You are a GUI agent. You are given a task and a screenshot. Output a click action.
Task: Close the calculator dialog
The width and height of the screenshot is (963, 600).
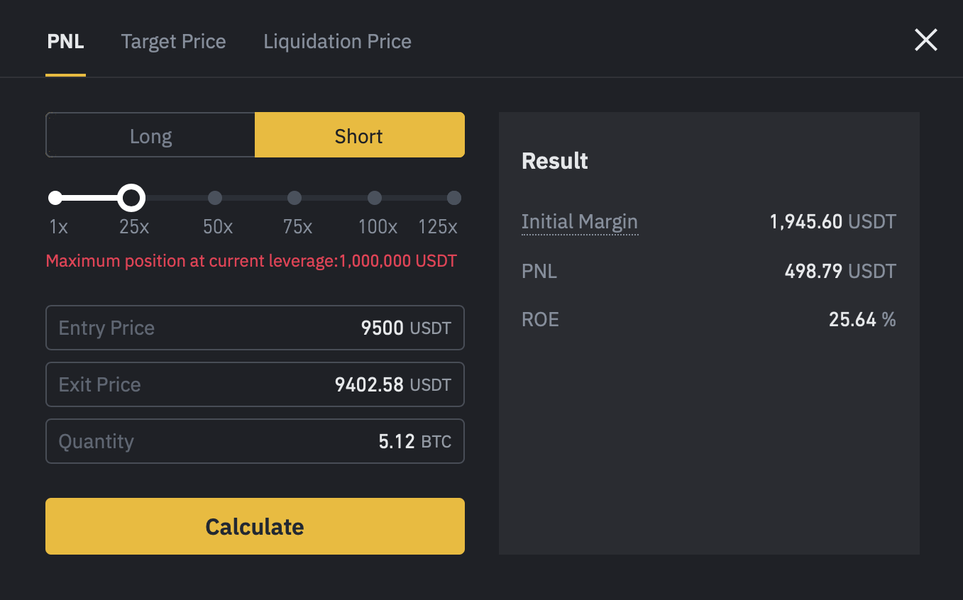(x=925, y=40)
